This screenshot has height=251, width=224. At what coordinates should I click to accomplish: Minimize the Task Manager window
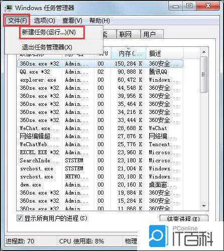click(175, 7)
